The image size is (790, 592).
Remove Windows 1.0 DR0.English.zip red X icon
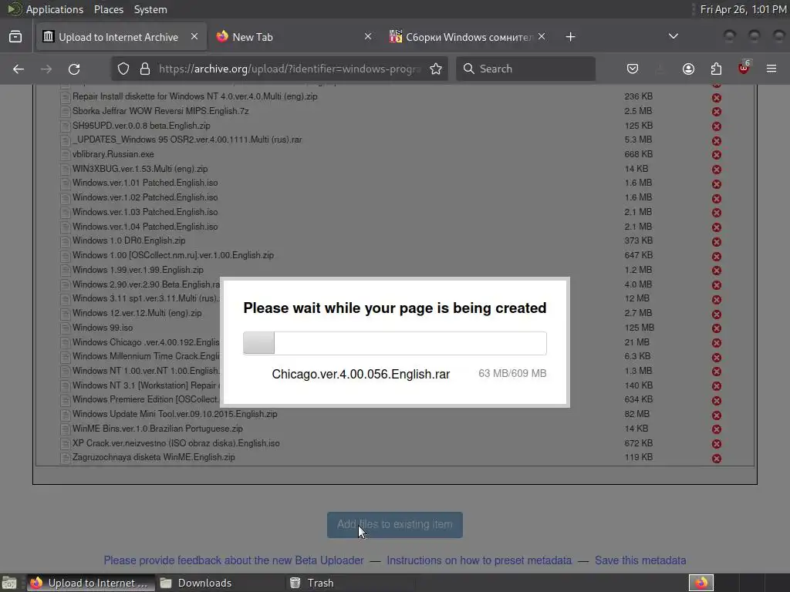pos(717,242)
